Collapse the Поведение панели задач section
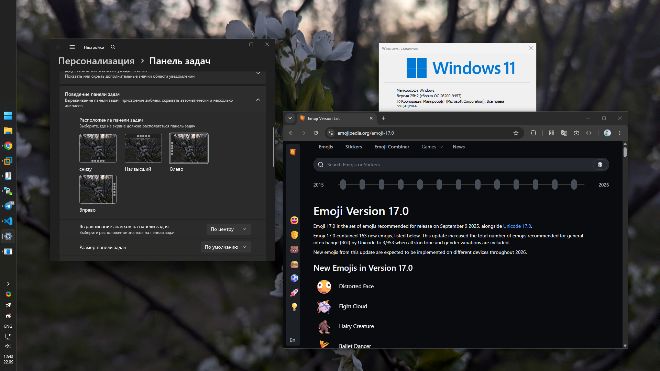The height and width of the screenshot is (371, 660). tap(258, 100)
